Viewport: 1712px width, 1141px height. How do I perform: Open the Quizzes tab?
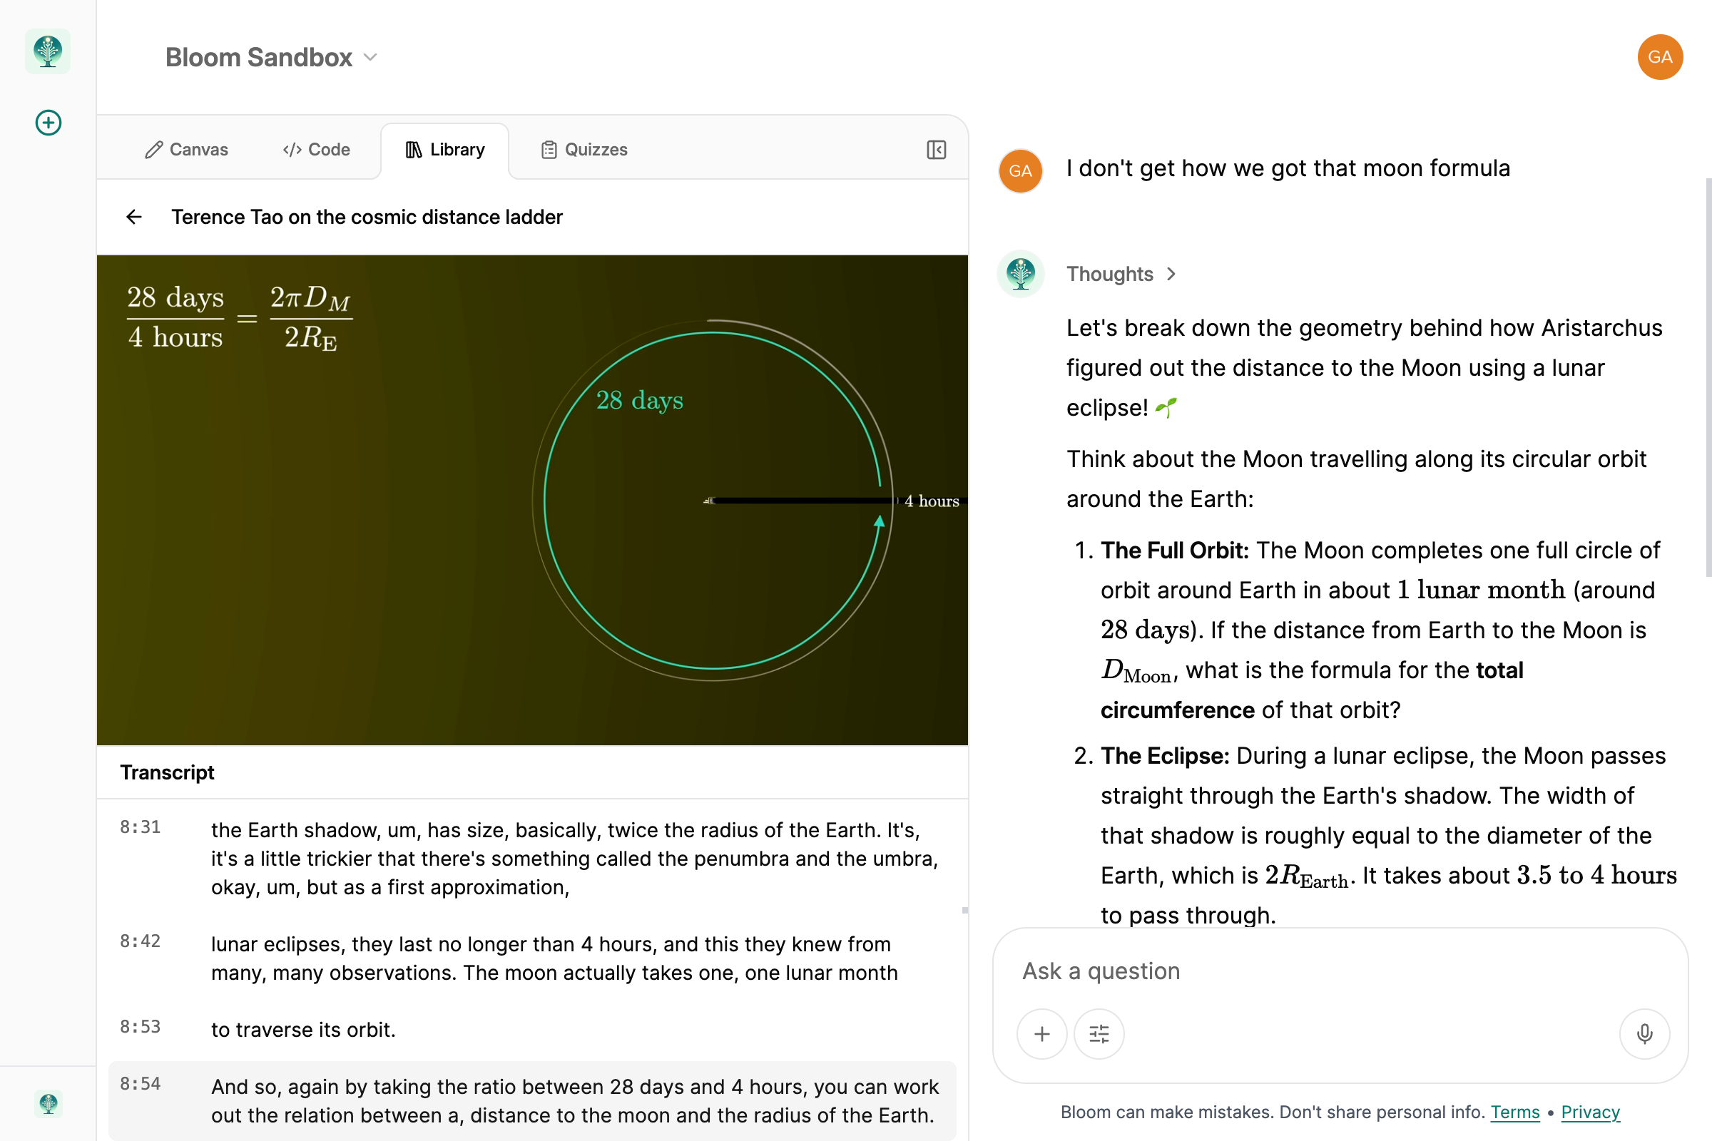click(x=584, y=150)
